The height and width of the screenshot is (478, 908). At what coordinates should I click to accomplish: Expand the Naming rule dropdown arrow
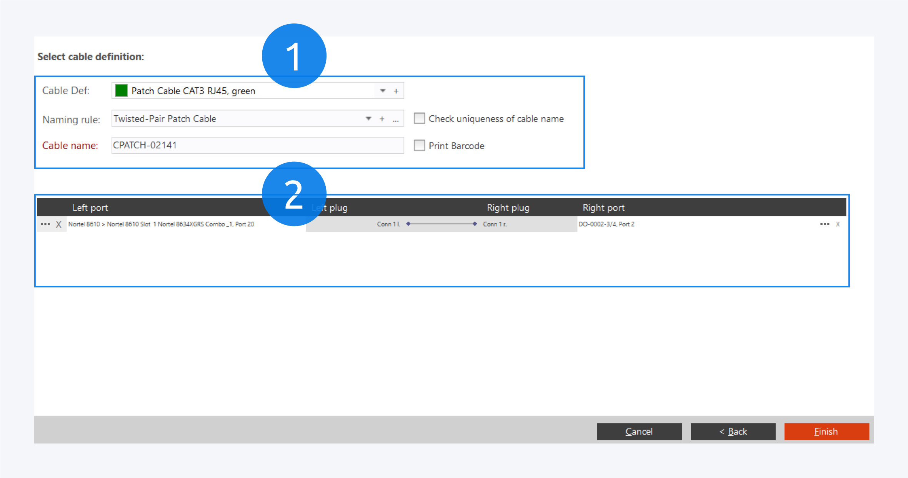pyautogui.click(x=368, y=119)
